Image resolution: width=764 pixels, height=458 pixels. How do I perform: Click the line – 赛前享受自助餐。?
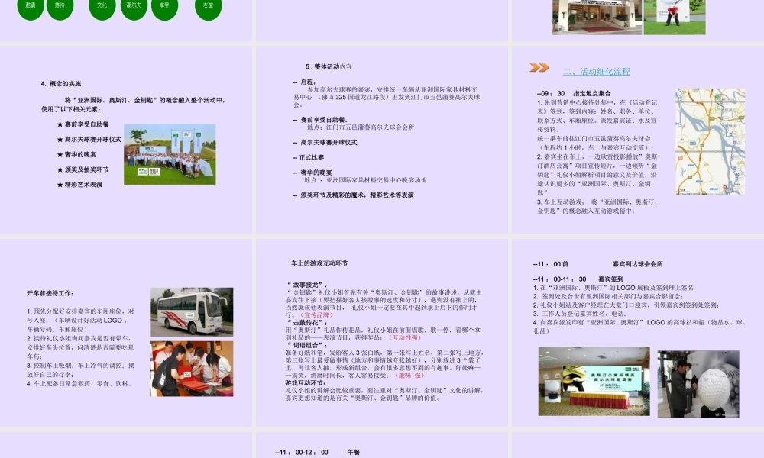pyautogui.click(x=321, y=120)
